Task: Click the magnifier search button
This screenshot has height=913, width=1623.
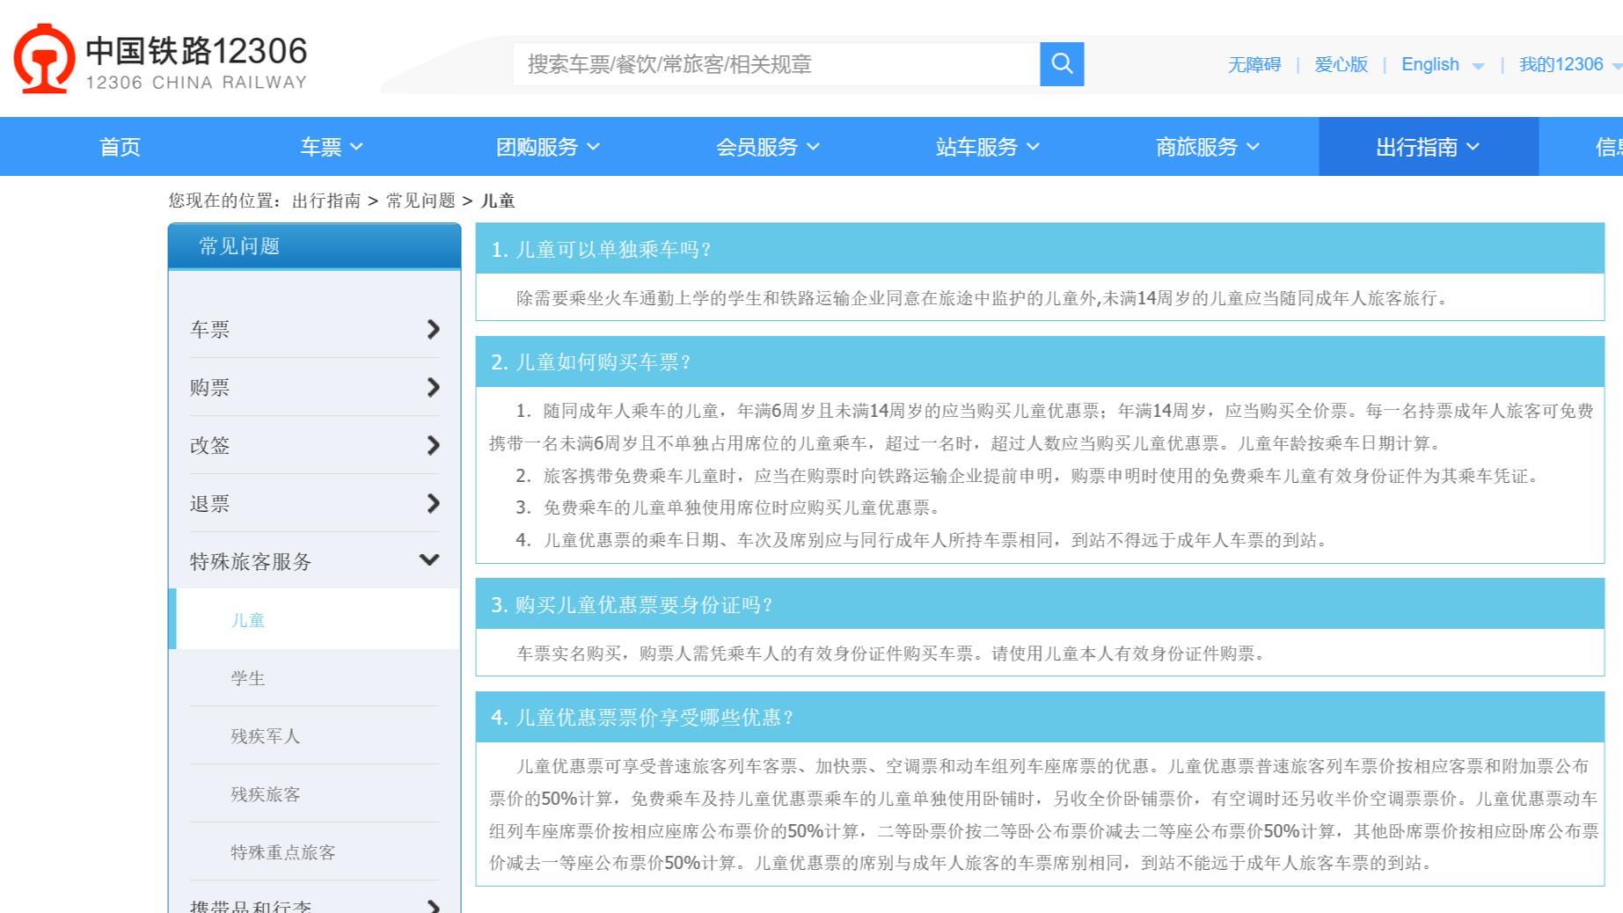Action: 1061,64
